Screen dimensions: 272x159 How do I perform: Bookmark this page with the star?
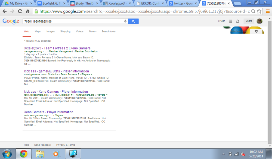click(259, 11)
